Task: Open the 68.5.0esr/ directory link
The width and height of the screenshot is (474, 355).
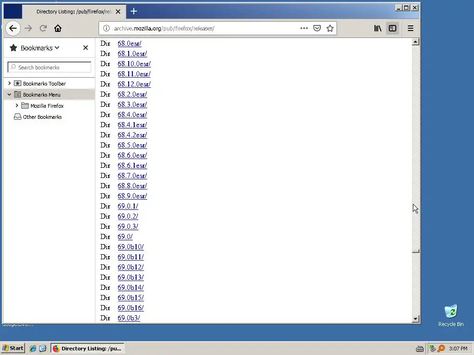Action: 132,145
